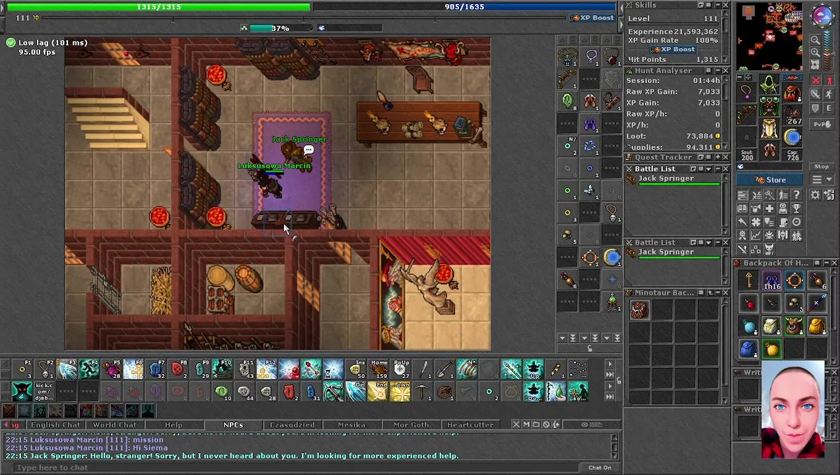The image size is (840, 475).
Task: Zoom in the minimap
Action: coord(816,52)
